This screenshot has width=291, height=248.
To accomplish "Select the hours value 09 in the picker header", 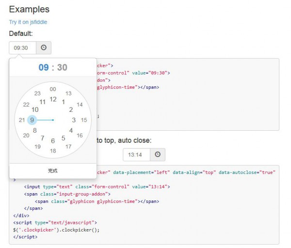I will [44, 67].
